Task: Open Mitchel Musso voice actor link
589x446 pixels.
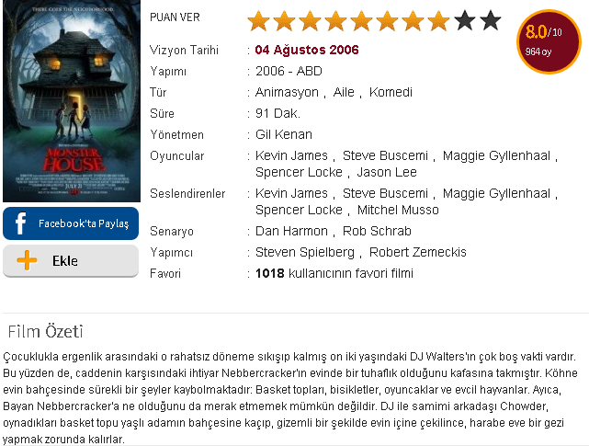Action: [398, 210]
